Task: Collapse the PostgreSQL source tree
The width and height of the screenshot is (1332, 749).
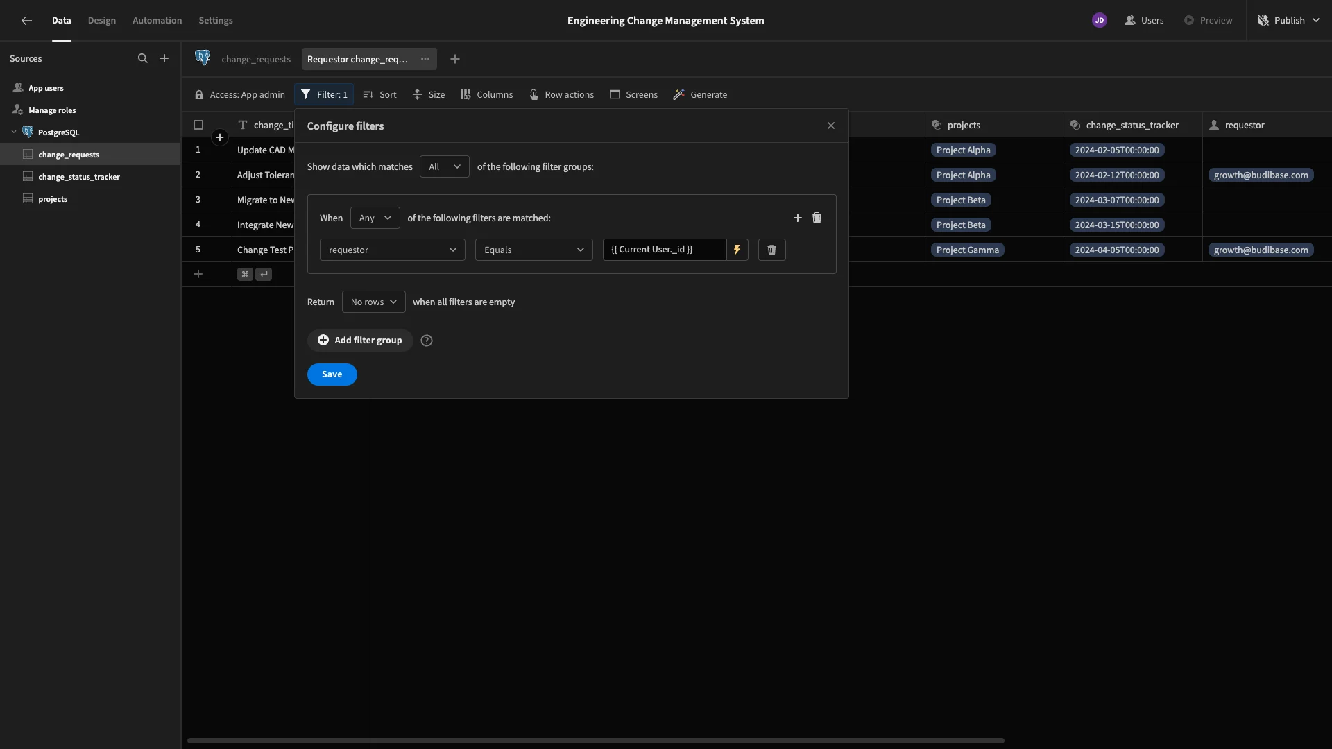Action: [14, 132]
